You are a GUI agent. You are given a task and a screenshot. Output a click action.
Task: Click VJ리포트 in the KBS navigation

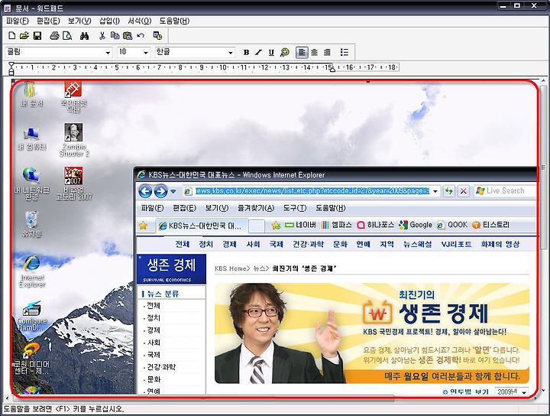tap(456, 244)
